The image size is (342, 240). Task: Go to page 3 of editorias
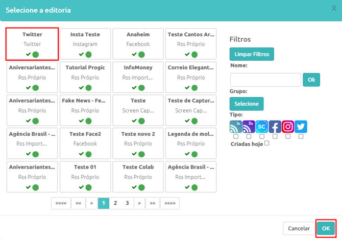click(x=127, y=203)
